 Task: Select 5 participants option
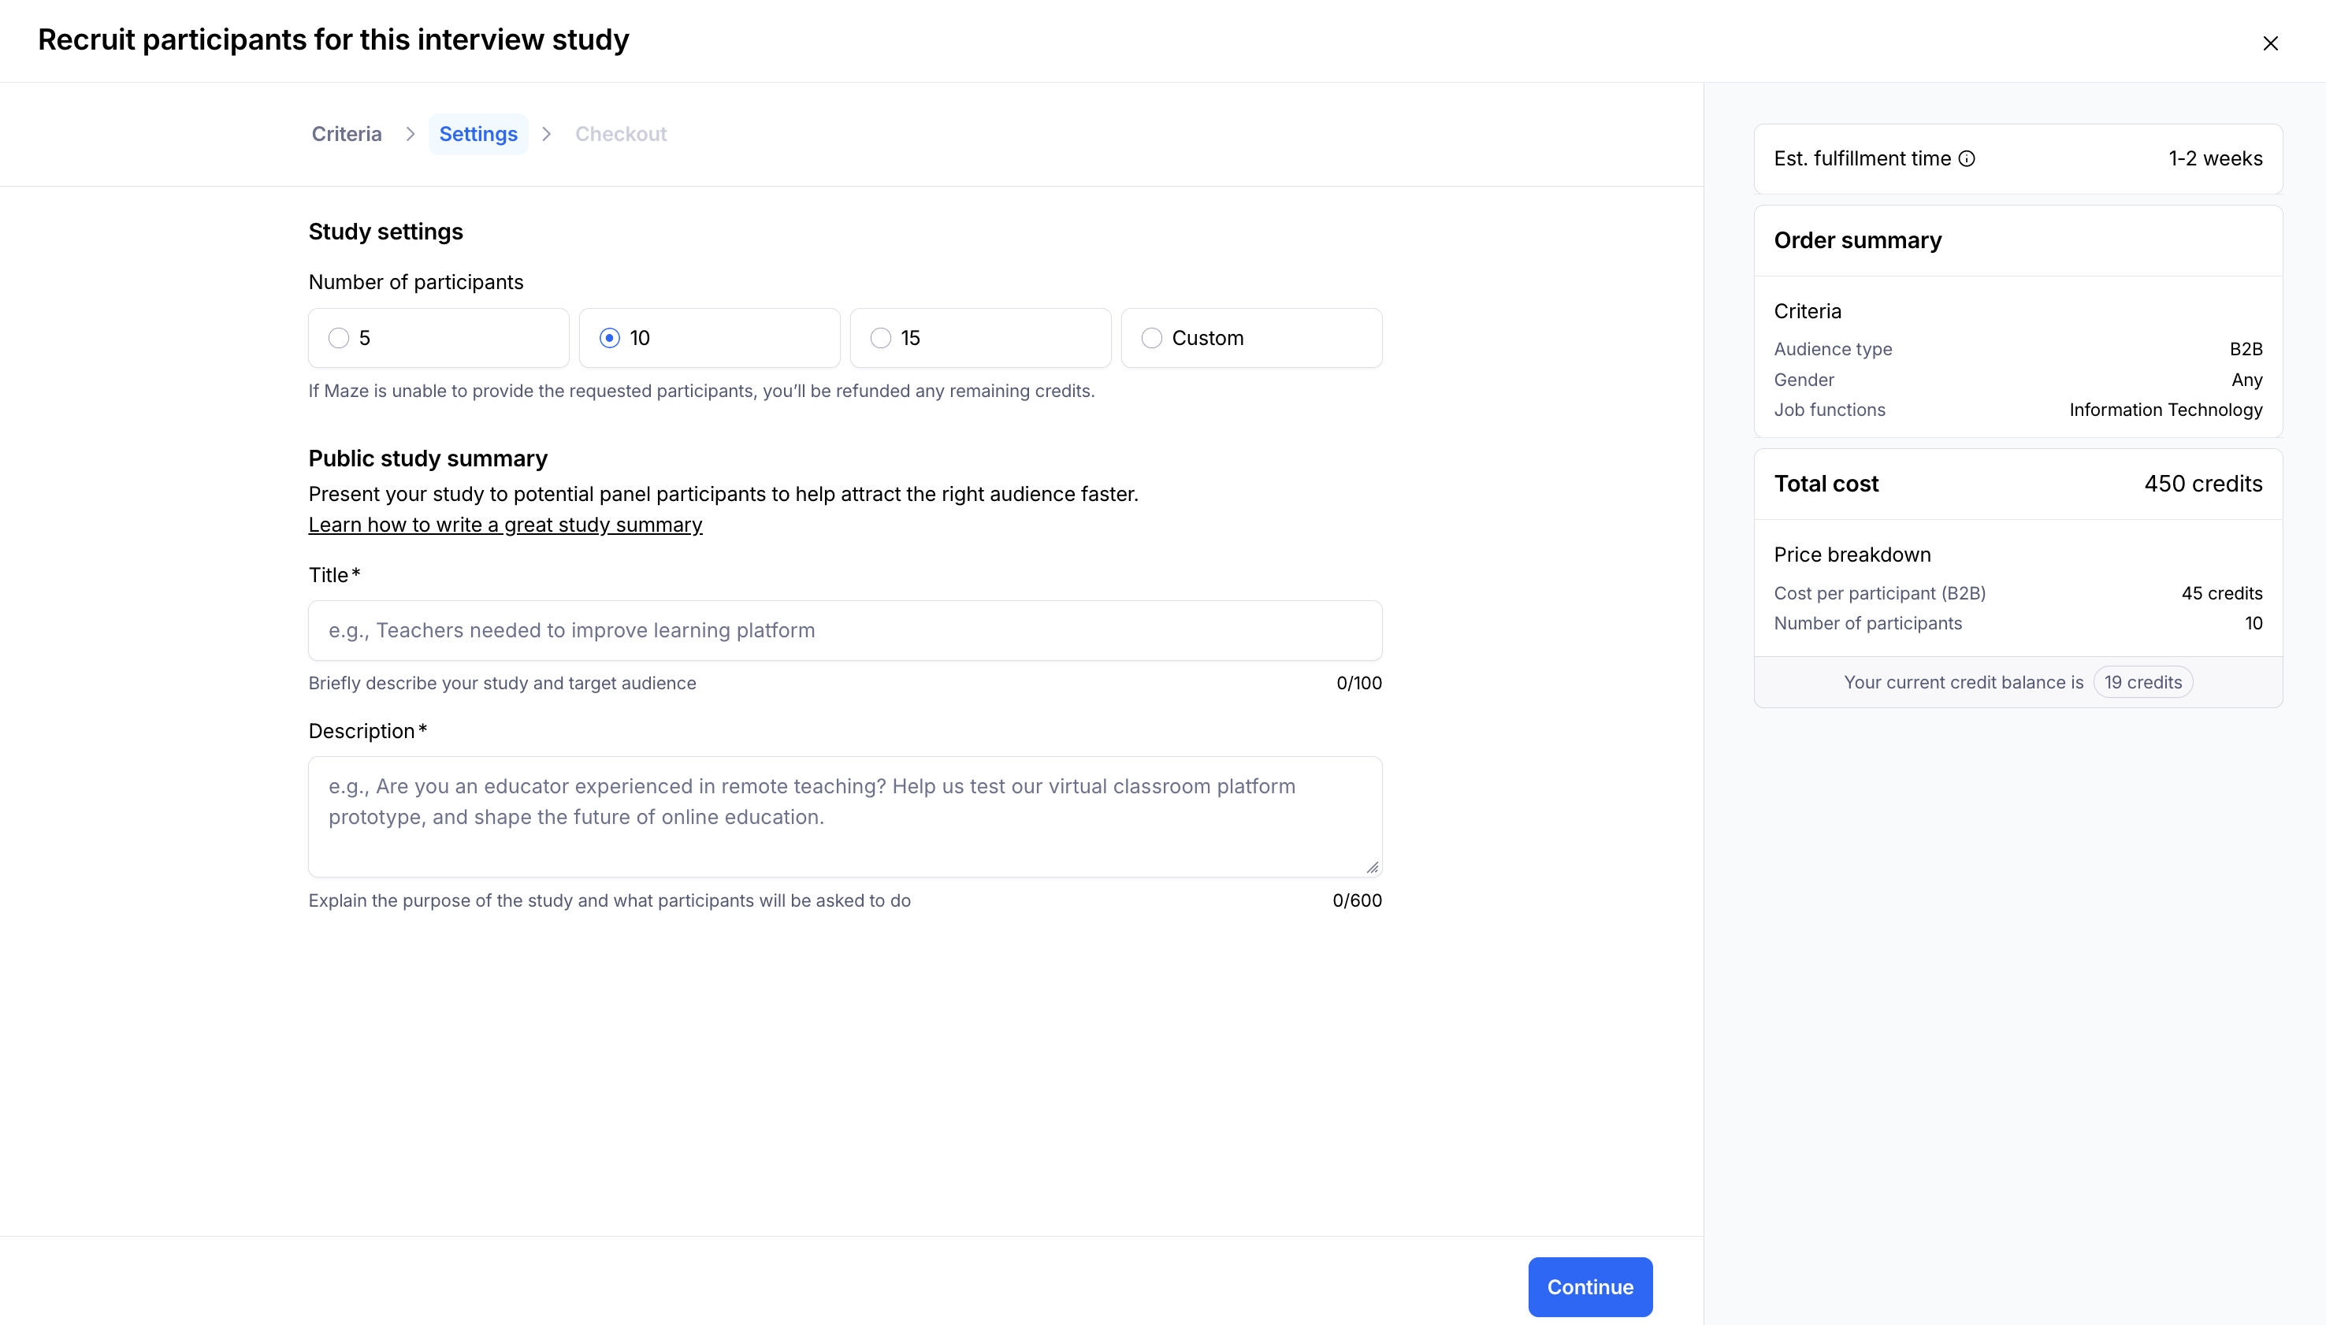340,339
